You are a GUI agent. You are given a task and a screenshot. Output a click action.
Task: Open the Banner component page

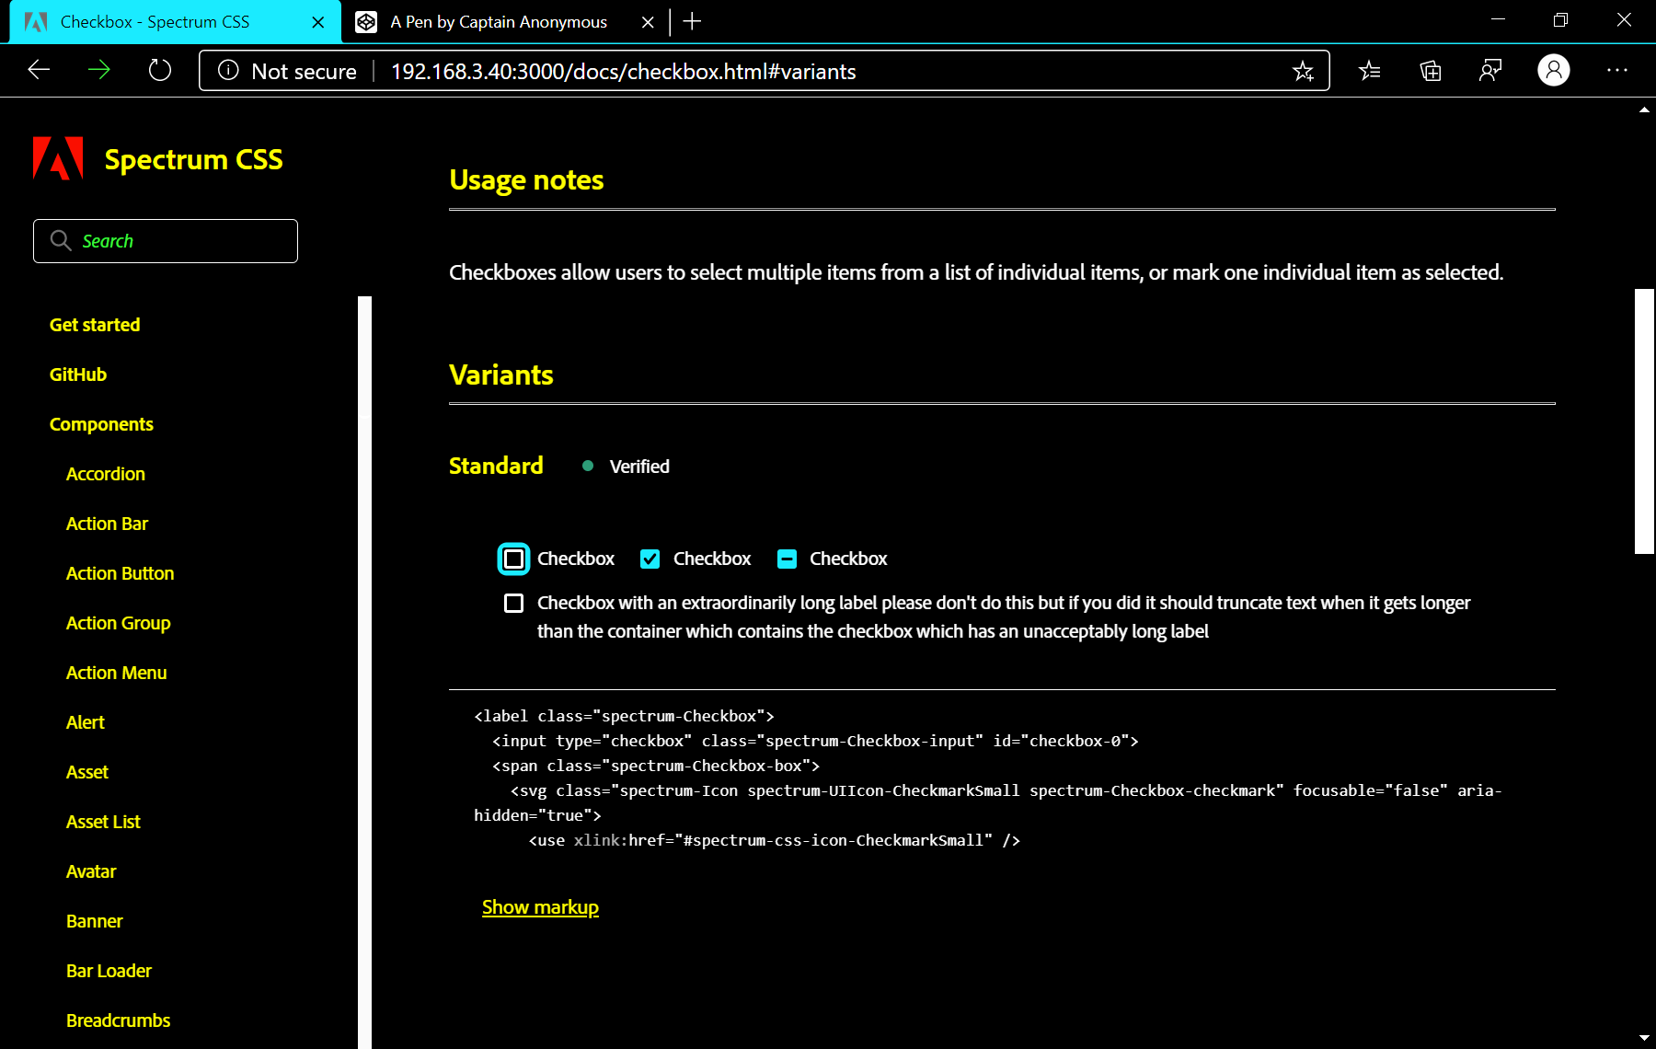click(94, 921)
